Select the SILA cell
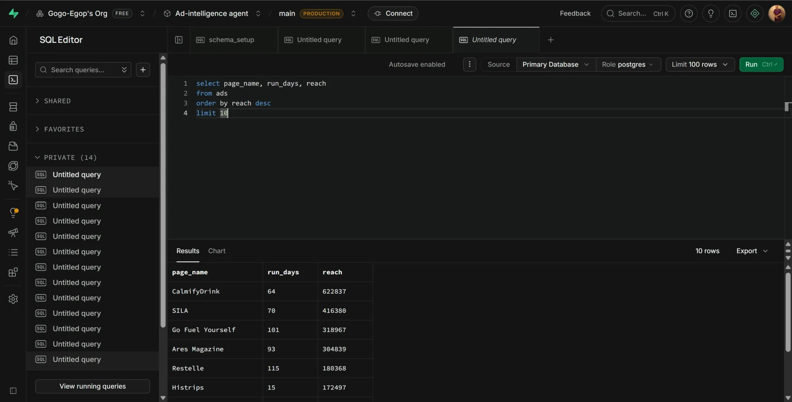 coord(215,311)
